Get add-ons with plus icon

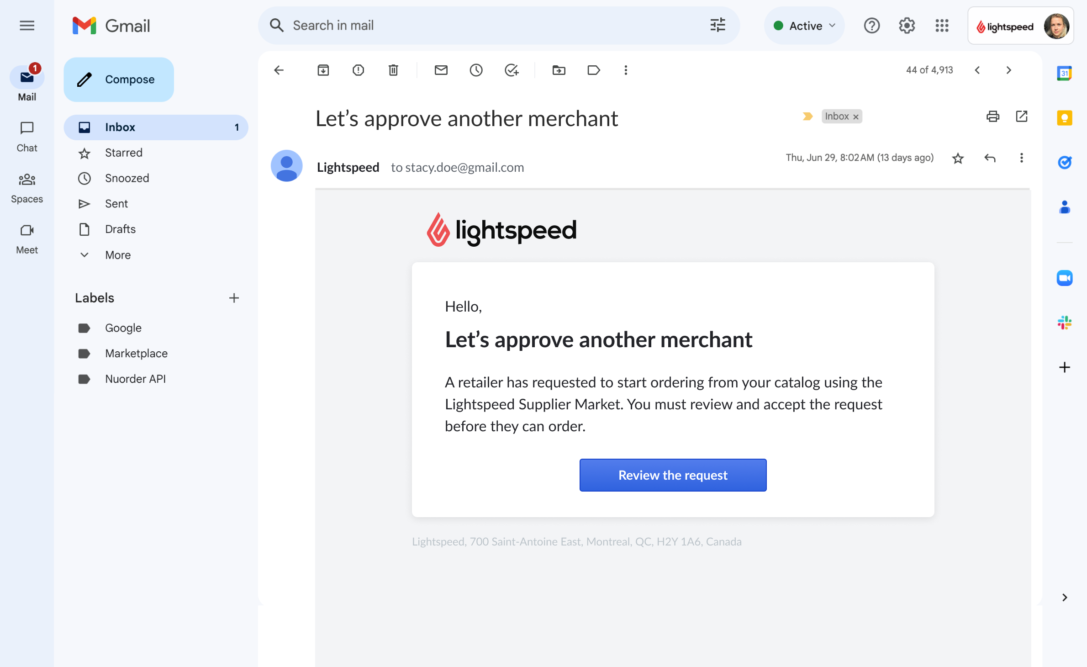pos(1064,367)
